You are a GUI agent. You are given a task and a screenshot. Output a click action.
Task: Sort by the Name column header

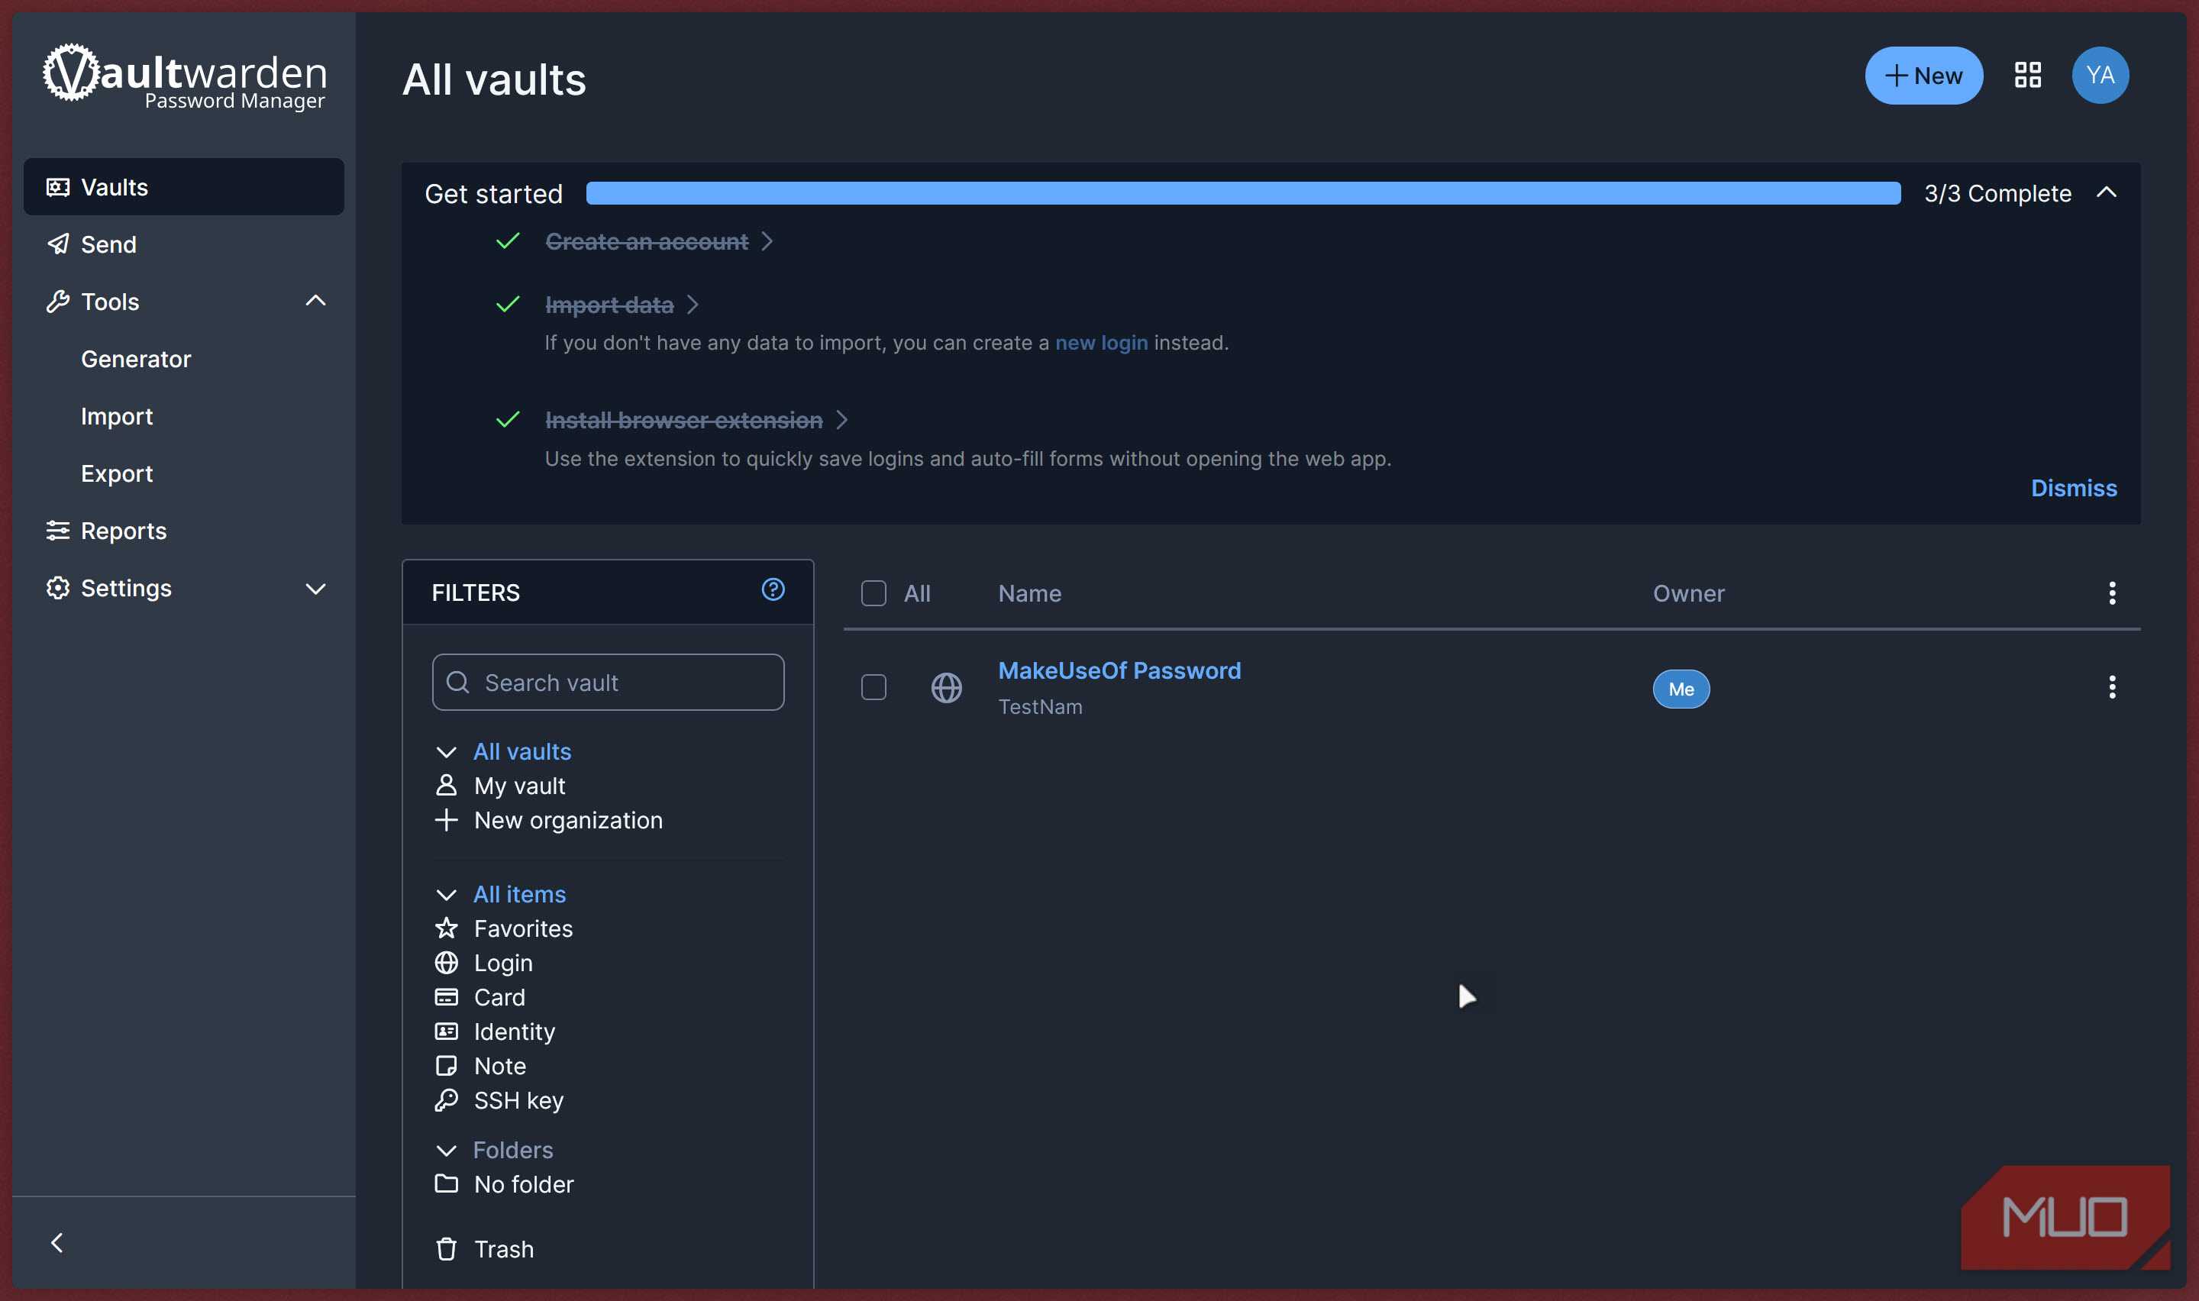pyautogui.click(x=1029, y=593)
